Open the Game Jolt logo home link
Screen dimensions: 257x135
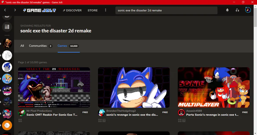tap(39, 10)
